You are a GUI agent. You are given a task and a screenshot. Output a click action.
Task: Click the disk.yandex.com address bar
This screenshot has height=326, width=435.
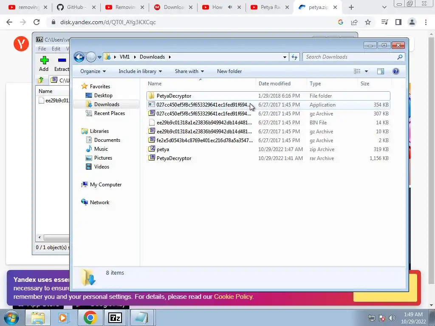tap(192, 22)
